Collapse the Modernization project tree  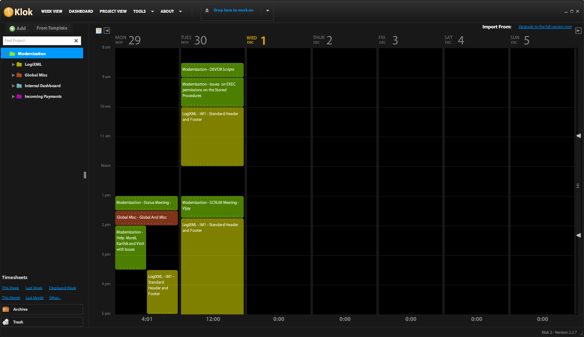(x=6, y=54)
